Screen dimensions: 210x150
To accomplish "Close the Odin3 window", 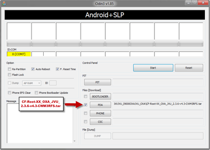I will 203,3.
